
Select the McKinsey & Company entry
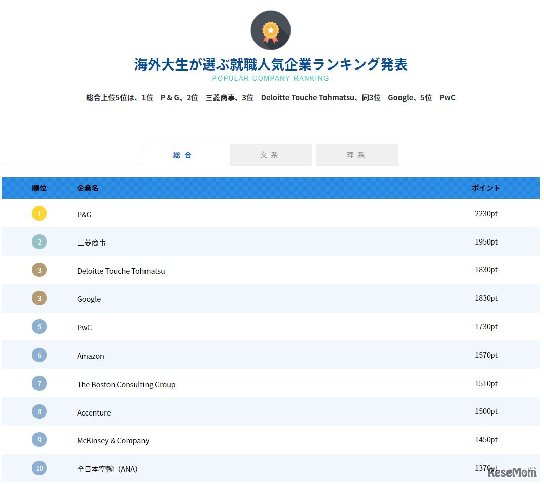(x=113, y=440)
